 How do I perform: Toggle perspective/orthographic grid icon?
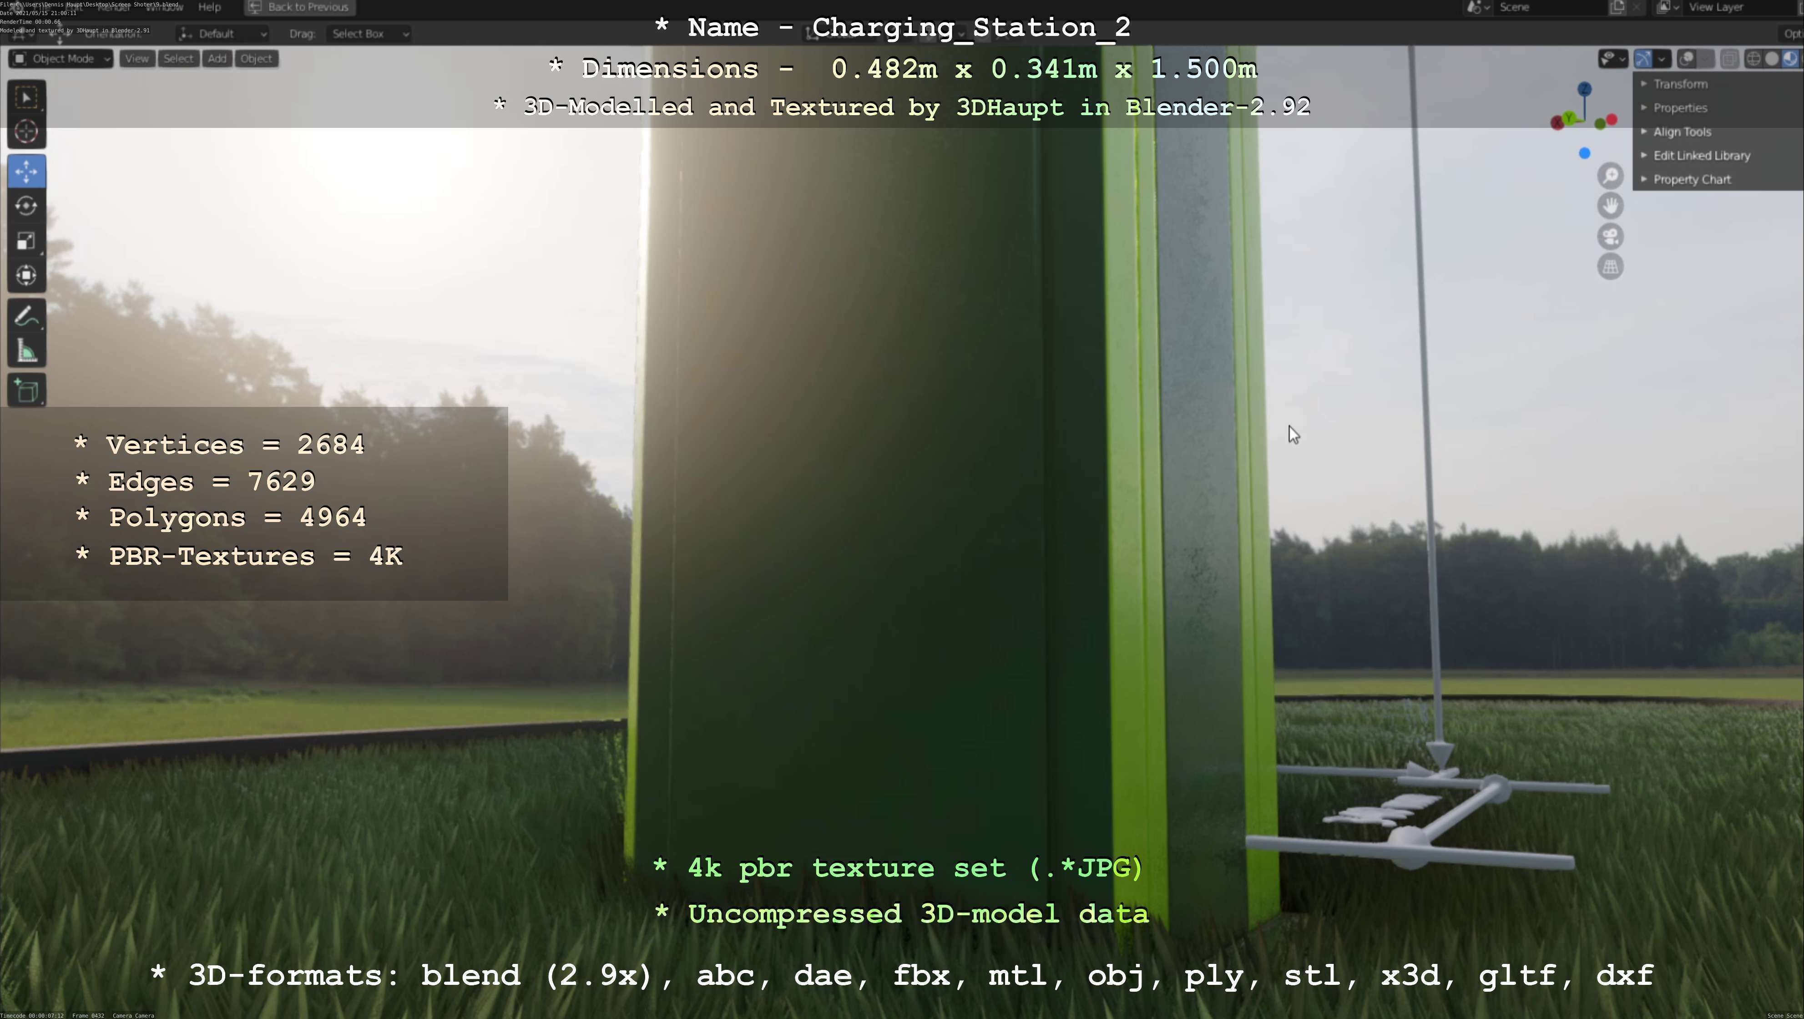pyautogui.click(x=1610, y=267)
